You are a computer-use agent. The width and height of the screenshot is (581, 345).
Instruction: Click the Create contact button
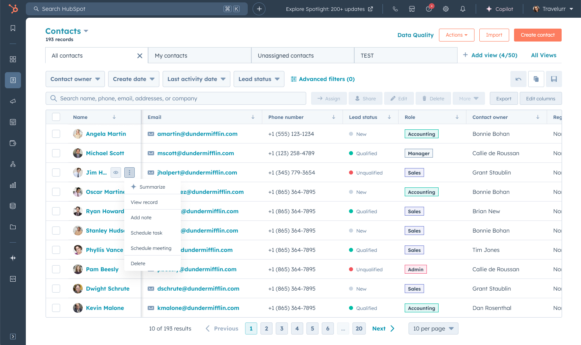(x=538, y=35)
